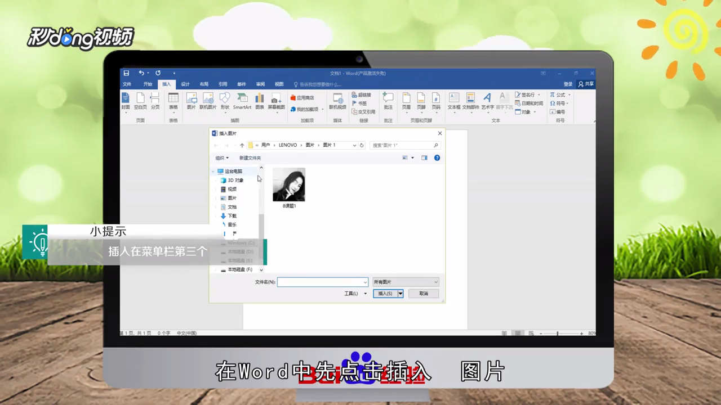
Task: Click the 图片 picture icon in ribbon
Action: (x=192, y=101)
